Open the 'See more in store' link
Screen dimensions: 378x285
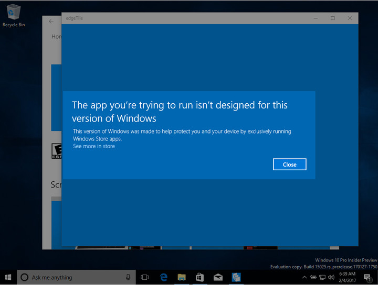pyautogui.click(x=94, y=146)
